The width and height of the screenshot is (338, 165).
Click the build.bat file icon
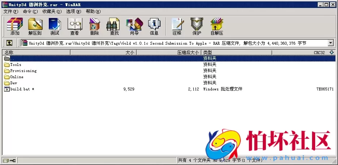point(7,89)
